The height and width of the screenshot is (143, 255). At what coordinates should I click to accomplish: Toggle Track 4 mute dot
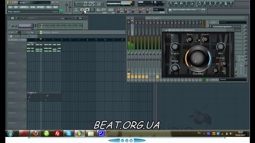pos(25,80)
